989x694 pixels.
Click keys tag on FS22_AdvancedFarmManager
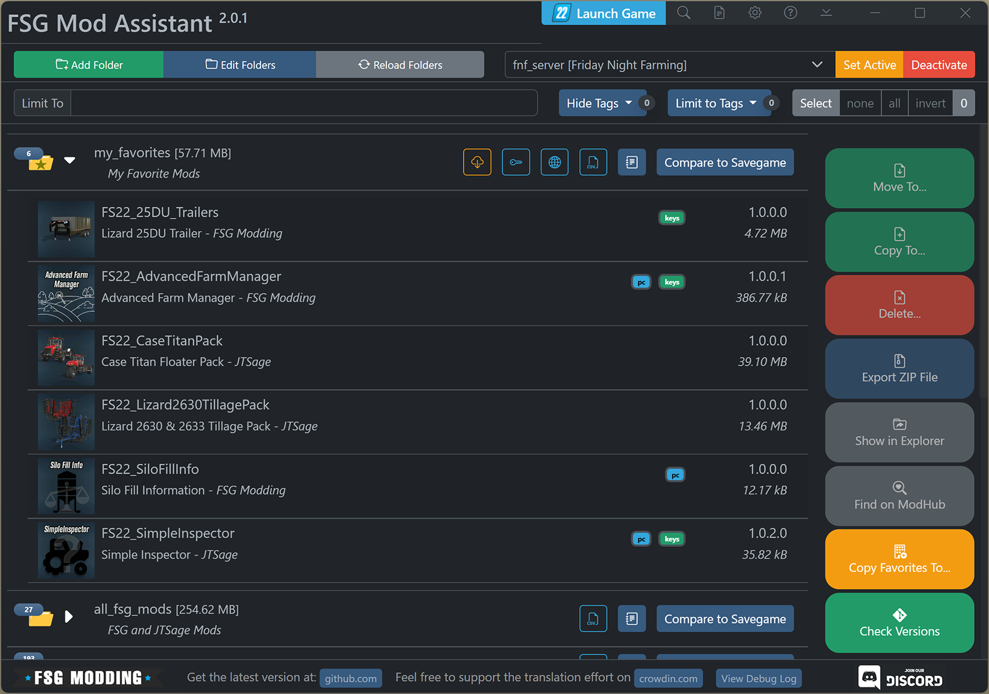click(x=672, y=282)
